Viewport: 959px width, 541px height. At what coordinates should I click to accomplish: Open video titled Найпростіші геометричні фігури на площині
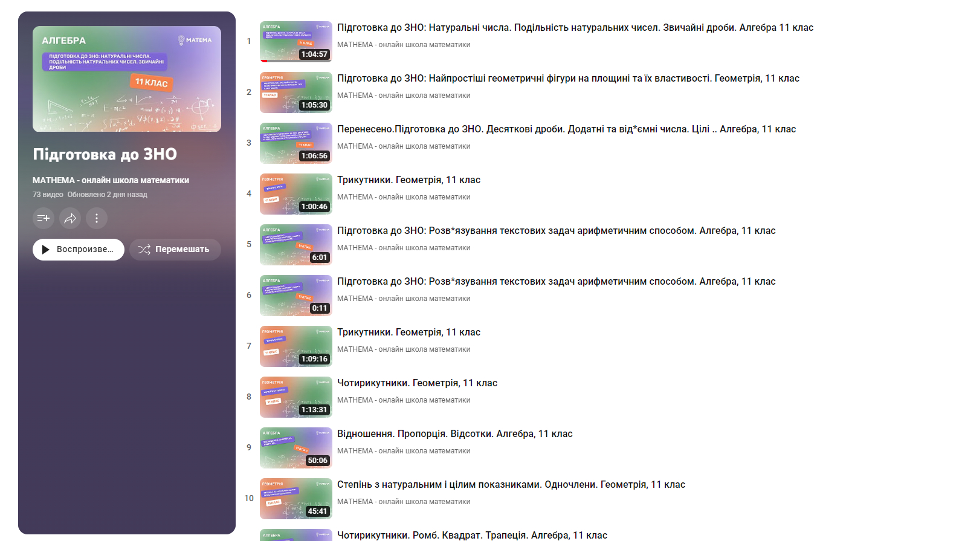[x=568, y=79]
